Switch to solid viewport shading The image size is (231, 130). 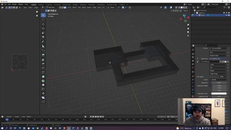182,7
